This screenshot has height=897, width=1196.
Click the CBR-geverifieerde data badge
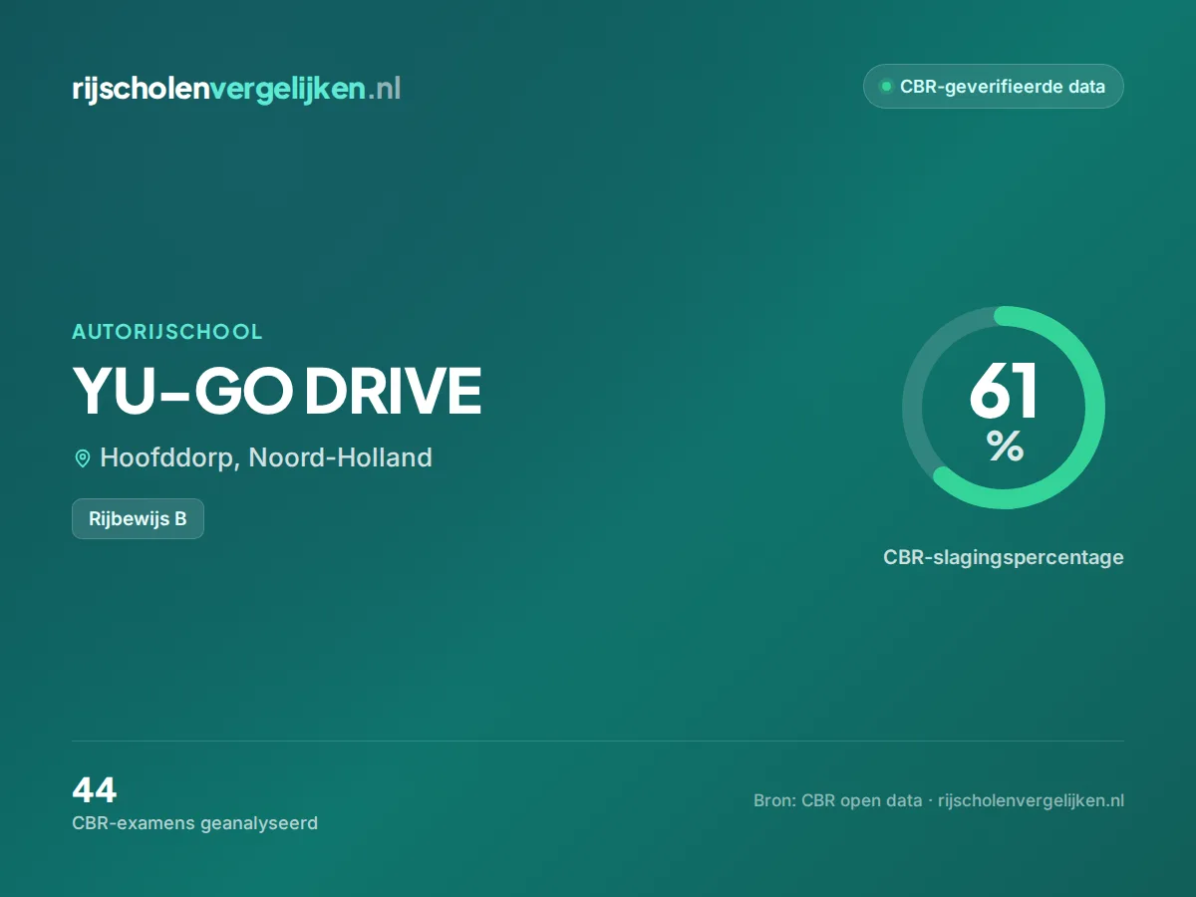click(993, 87)
